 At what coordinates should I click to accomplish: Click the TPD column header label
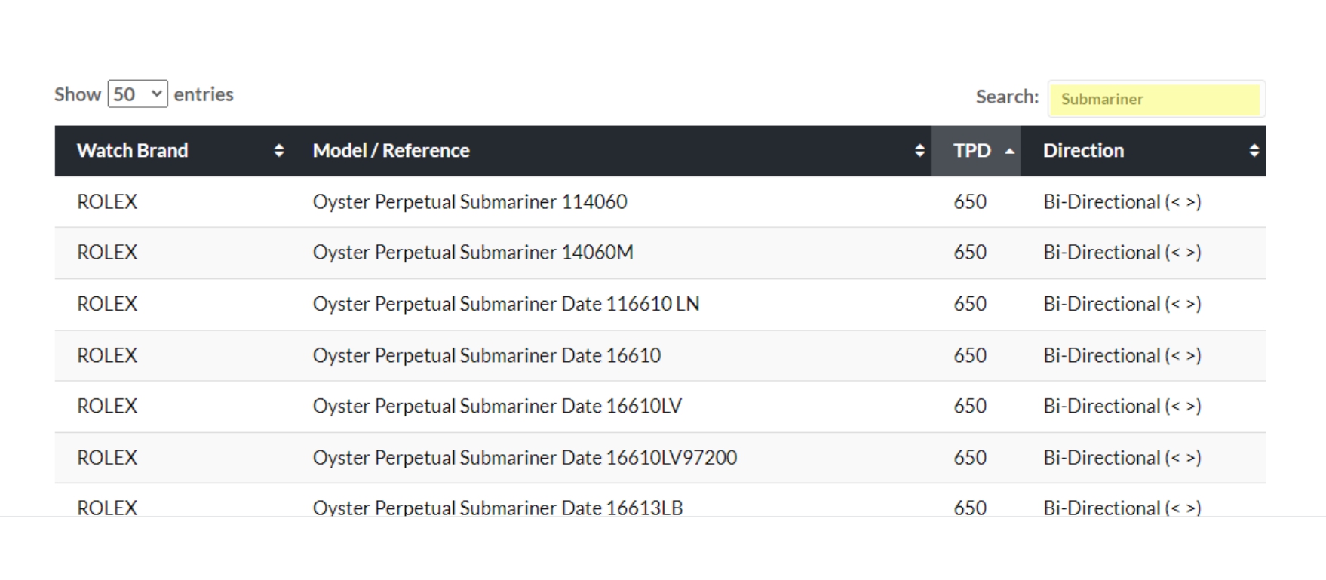(x=971, y=151)
